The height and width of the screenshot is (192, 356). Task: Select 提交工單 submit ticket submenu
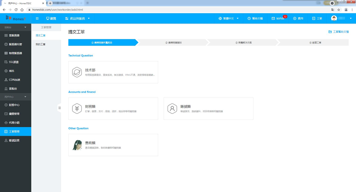46,36
